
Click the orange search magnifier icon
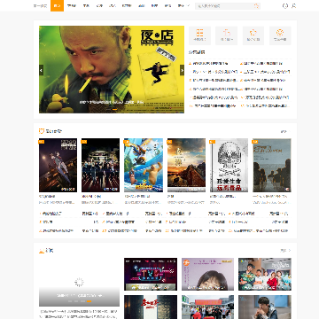256,5
